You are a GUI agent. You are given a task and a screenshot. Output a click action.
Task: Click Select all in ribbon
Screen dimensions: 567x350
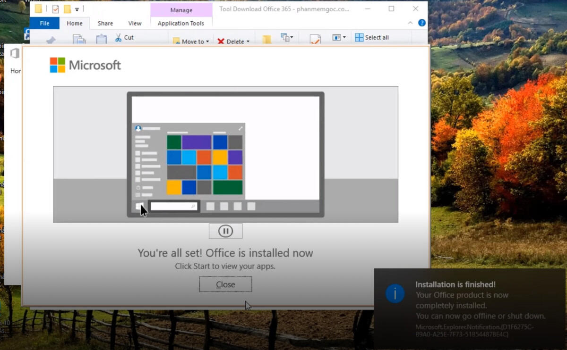click(x=372, y=37)
